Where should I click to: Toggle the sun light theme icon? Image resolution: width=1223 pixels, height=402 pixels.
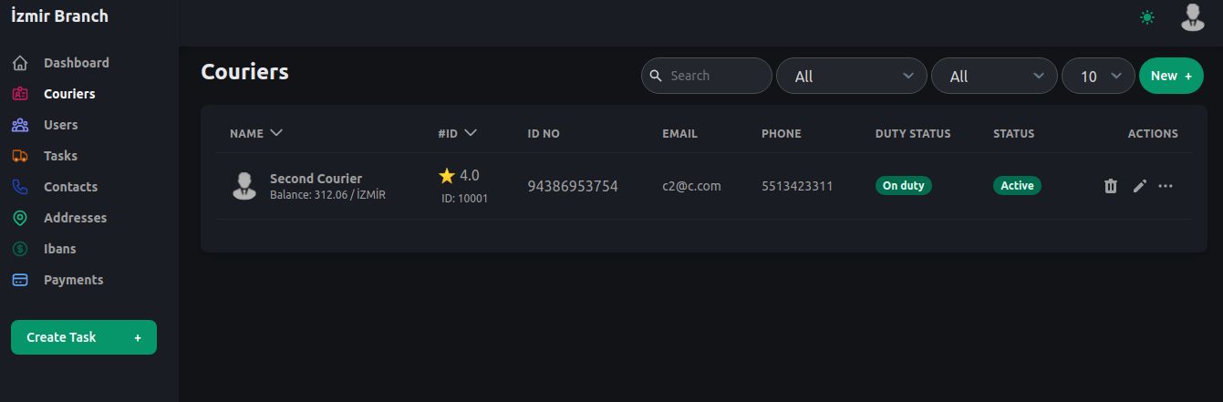click(x=1146, y=17)
